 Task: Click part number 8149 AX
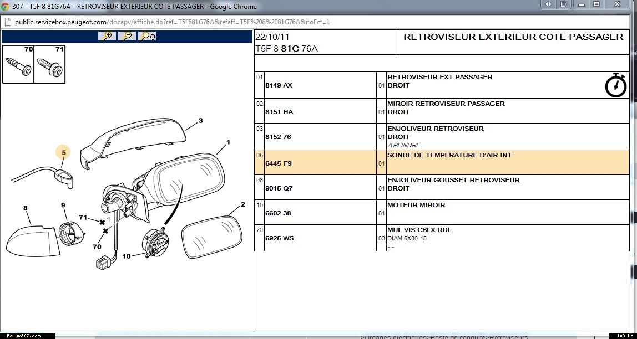coord(279,85)
